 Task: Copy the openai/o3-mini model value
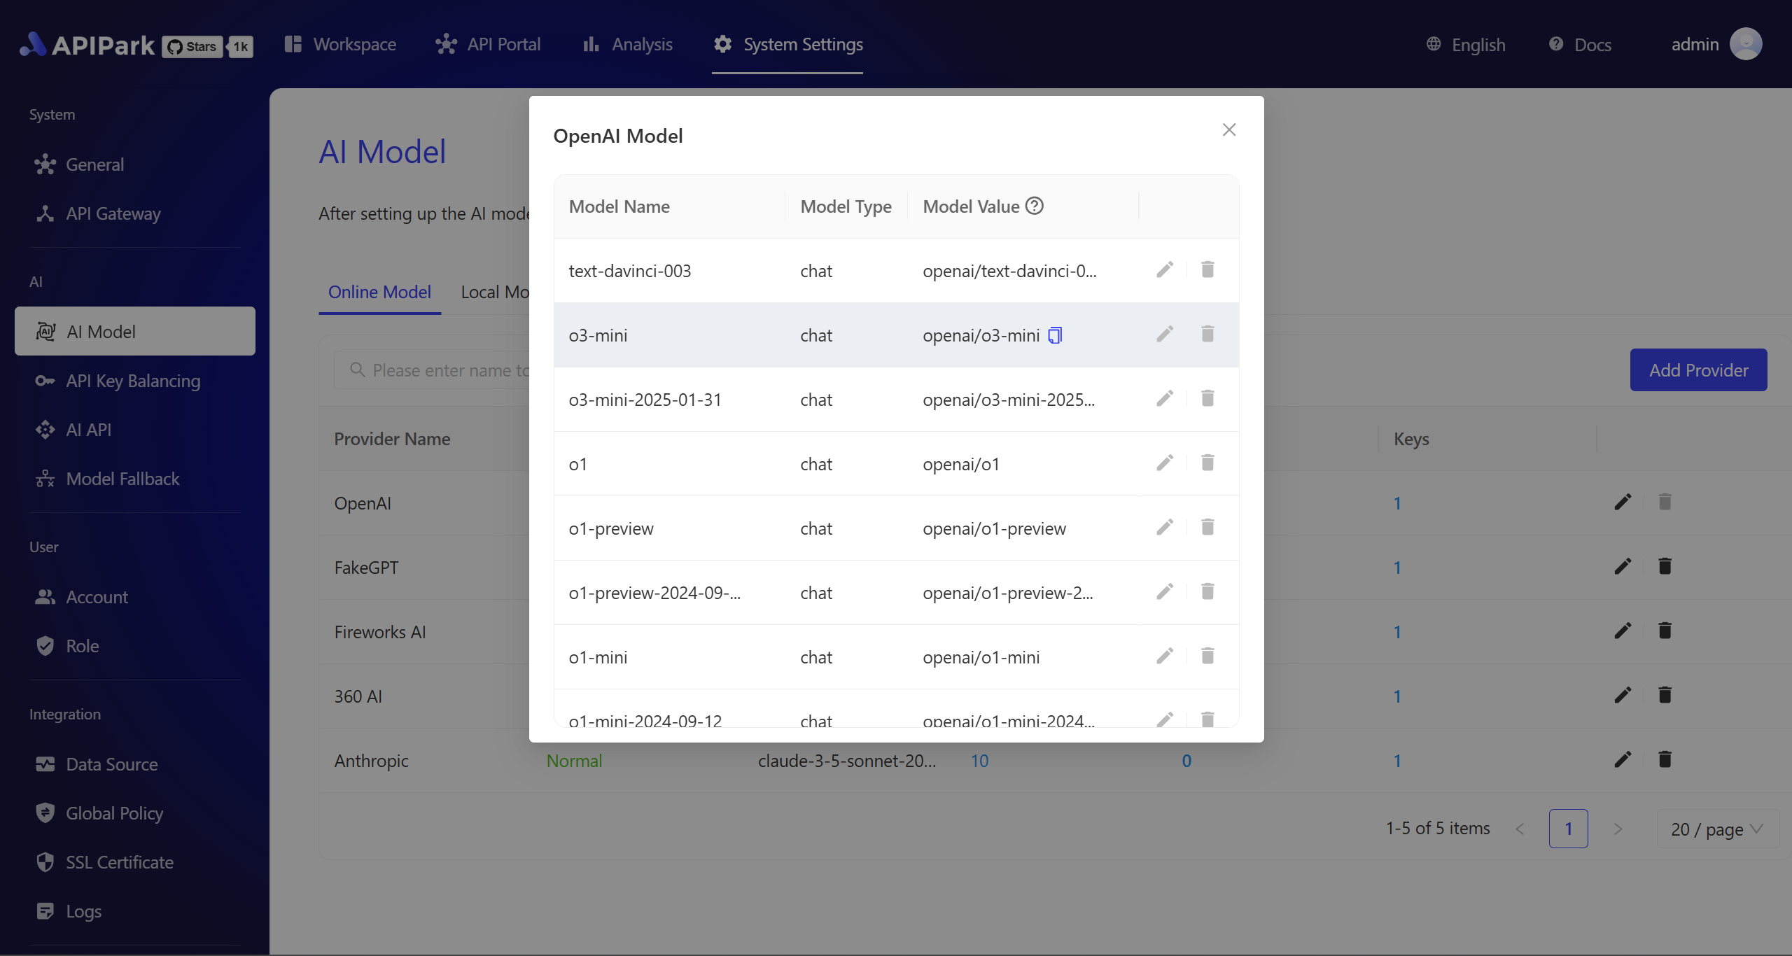(x=1055, y=336)
